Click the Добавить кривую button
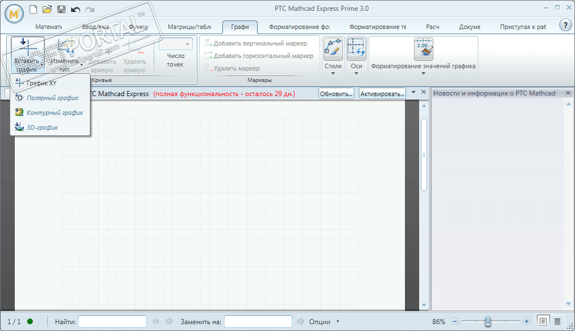The width and height of the screenshot is (575, 331). point(102,55)
